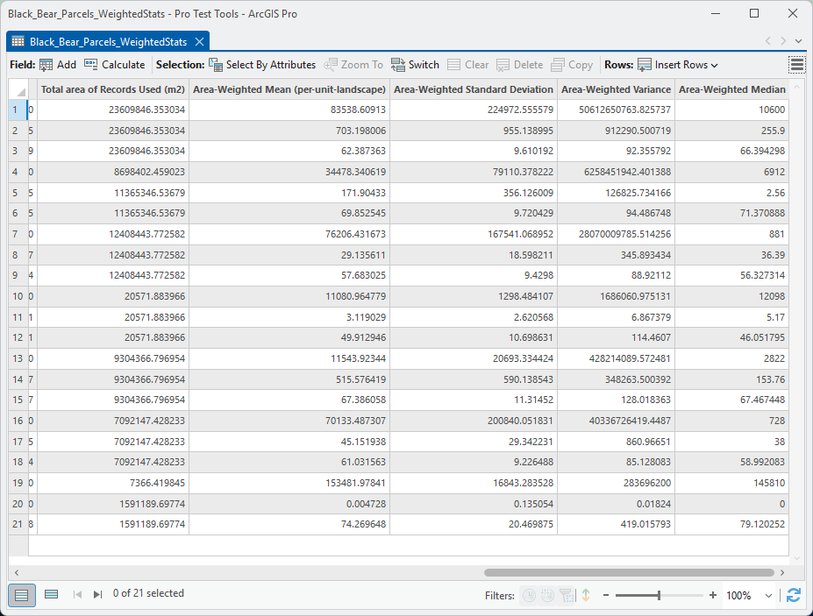Click cell value 7366.419845
This screenshot has width=813, height=616.
(x=113, y=483)
